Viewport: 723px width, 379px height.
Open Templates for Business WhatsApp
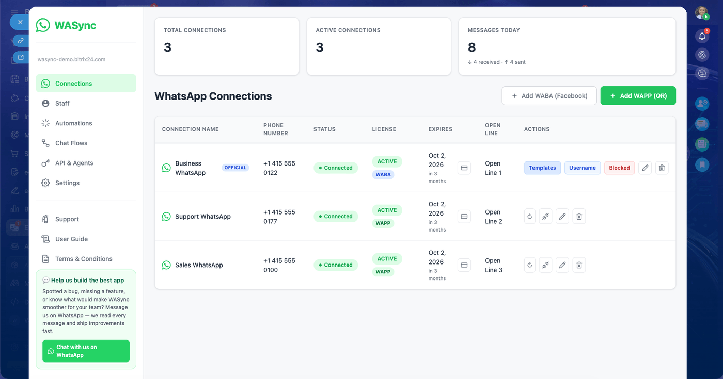click(x=542, y=168)
